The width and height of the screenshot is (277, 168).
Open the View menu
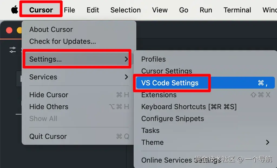160,10
